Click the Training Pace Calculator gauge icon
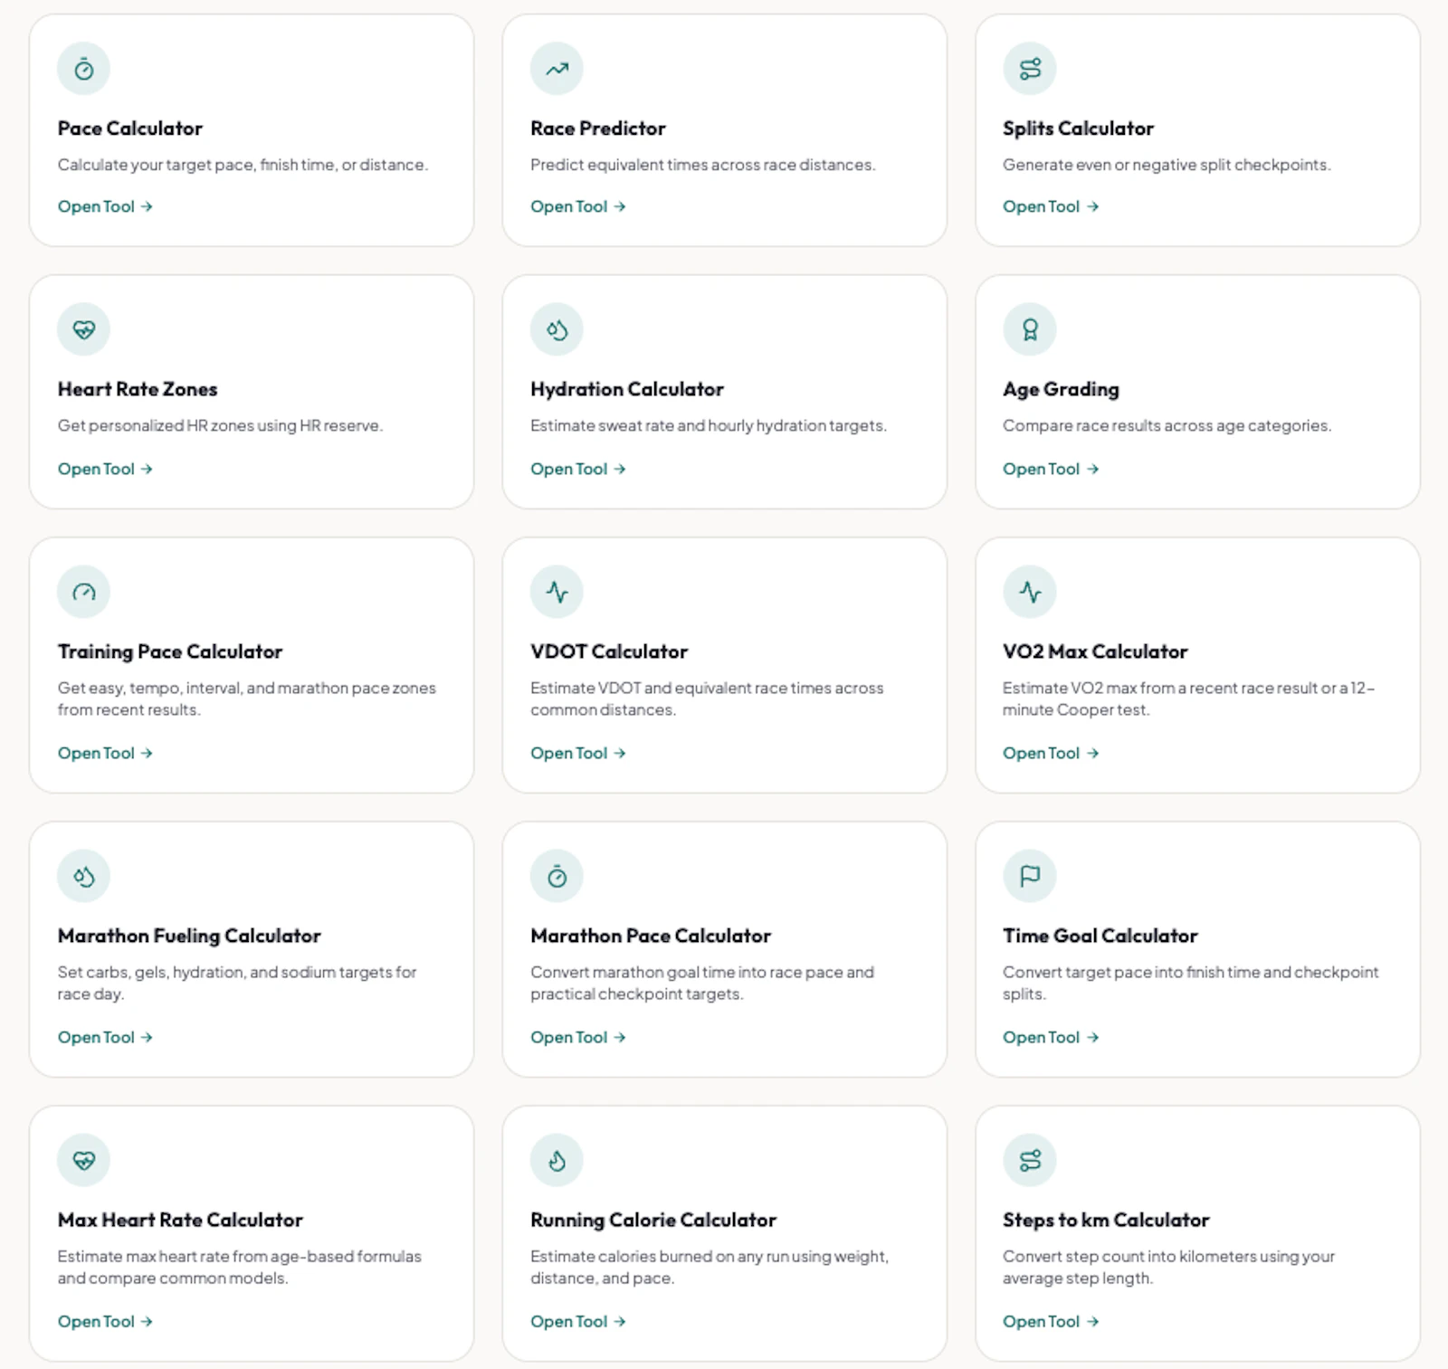Viewport: 1448px width, 1369px height. point(83,592)
